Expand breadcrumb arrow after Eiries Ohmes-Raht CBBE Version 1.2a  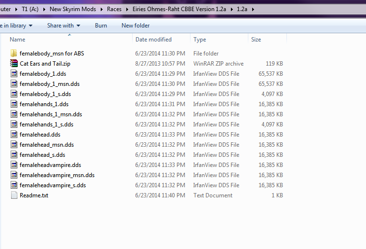click(x=231, y=9)
